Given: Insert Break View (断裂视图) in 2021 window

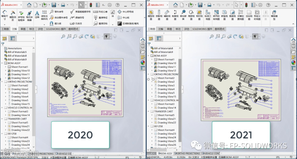Looking at the screenshot, I should [224, 15].
